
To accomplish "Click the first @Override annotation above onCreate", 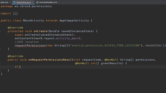I will coord(15,28).
